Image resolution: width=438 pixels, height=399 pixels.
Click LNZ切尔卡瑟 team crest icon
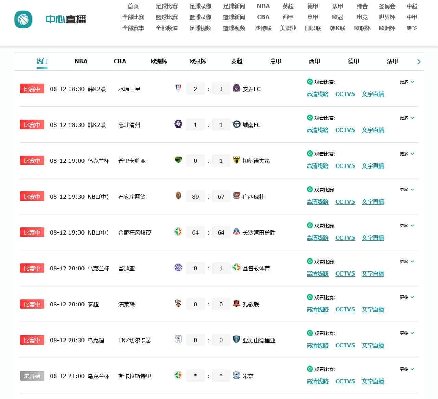tap(178, 339)
